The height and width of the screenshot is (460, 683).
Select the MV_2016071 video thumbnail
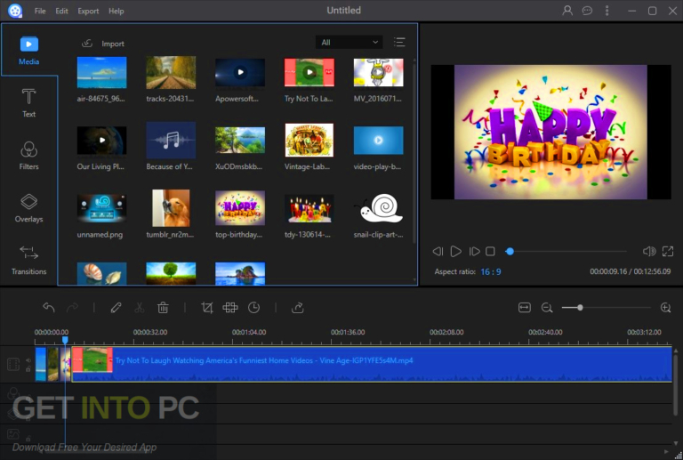[x=378, y=72]
